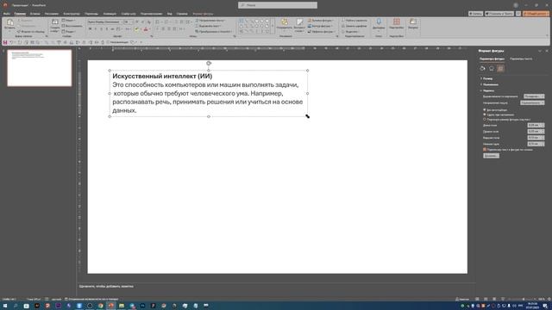Click the New Slide (Создать слайд) icon

coord(55,22)
